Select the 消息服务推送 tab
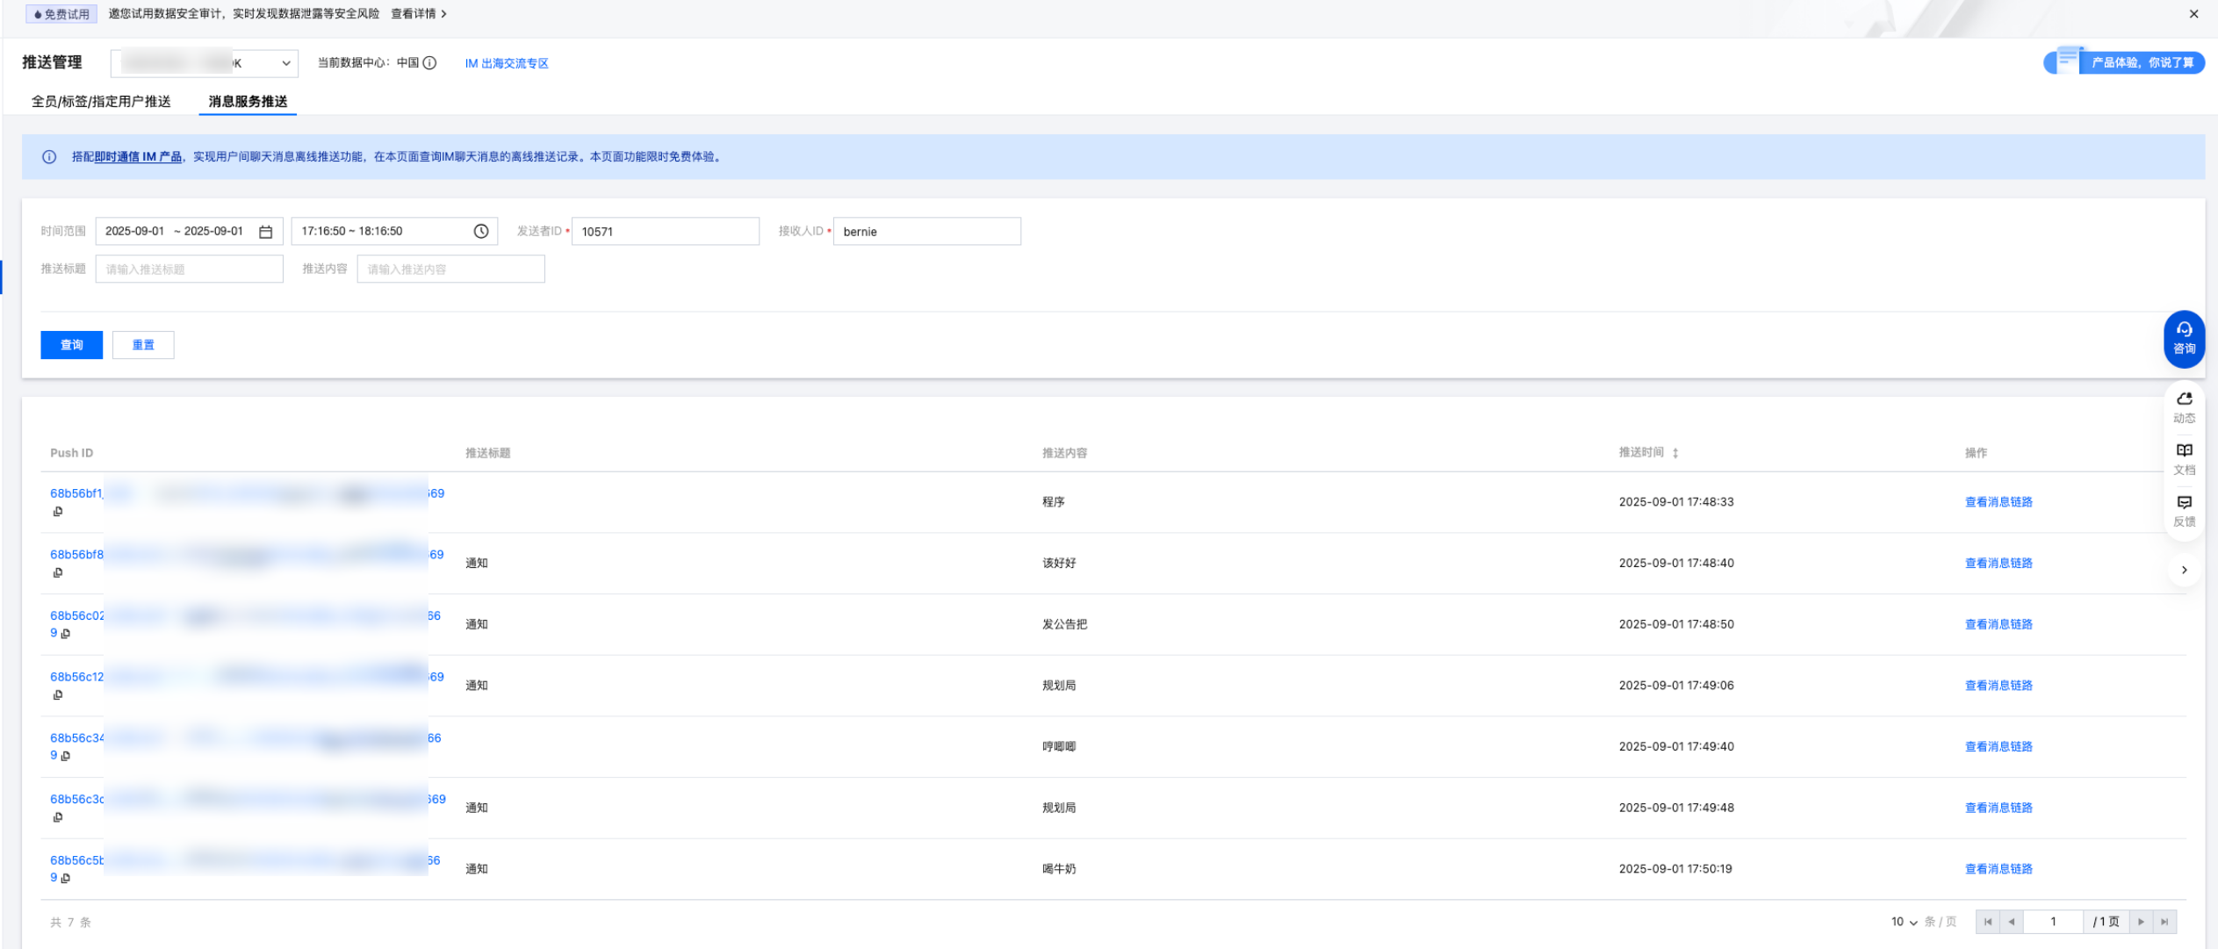This screenshot has width=2218, height=949. pos(248,102)
